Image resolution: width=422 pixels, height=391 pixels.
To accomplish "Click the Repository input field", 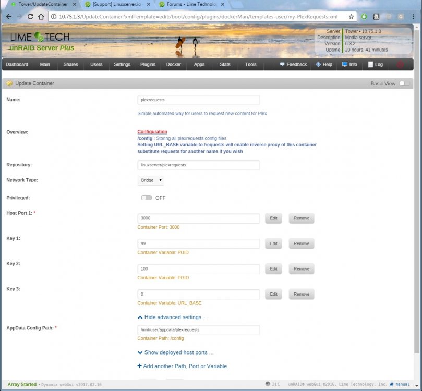I will pos(199,165).
